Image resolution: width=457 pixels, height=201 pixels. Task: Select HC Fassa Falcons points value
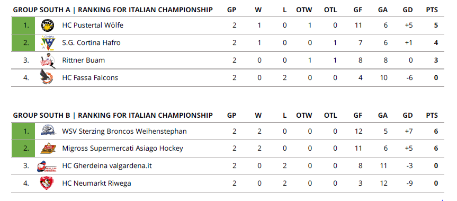(436, 78)
